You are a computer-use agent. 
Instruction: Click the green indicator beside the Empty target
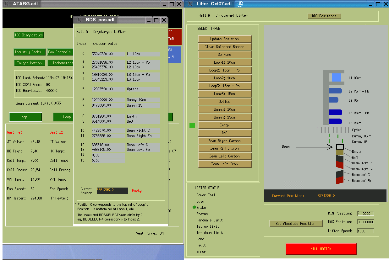point(192,125)
